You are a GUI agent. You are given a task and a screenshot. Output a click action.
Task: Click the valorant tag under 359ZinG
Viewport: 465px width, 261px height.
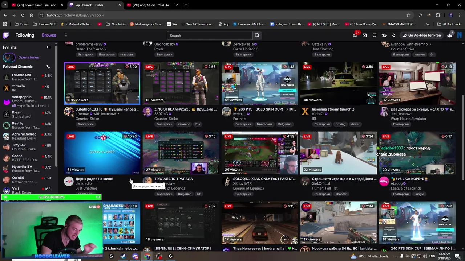coord(184,124)
